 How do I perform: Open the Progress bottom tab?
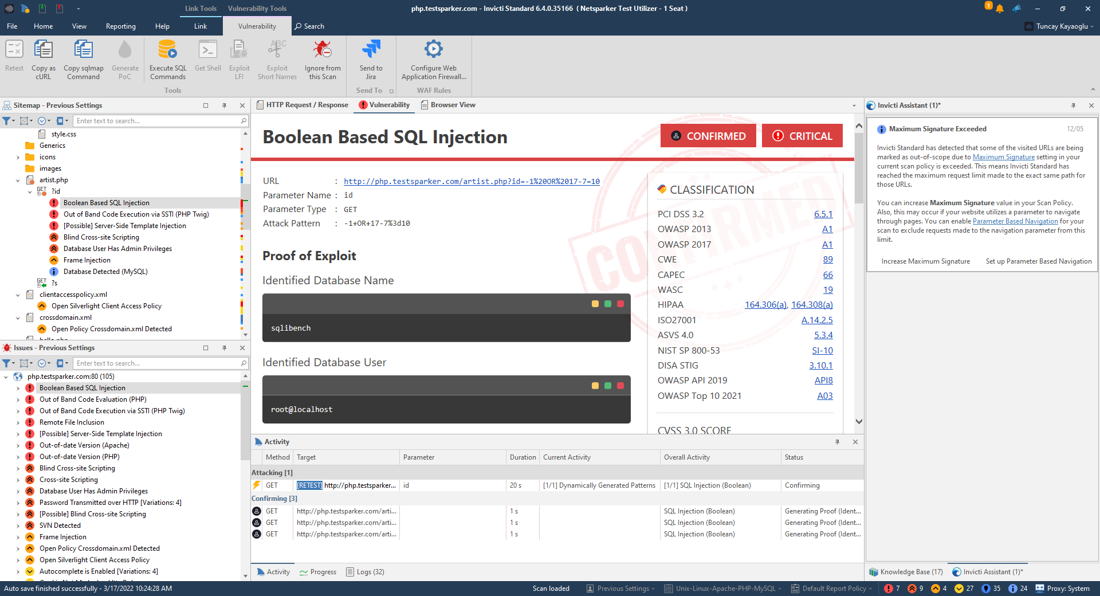coord(318,572)
